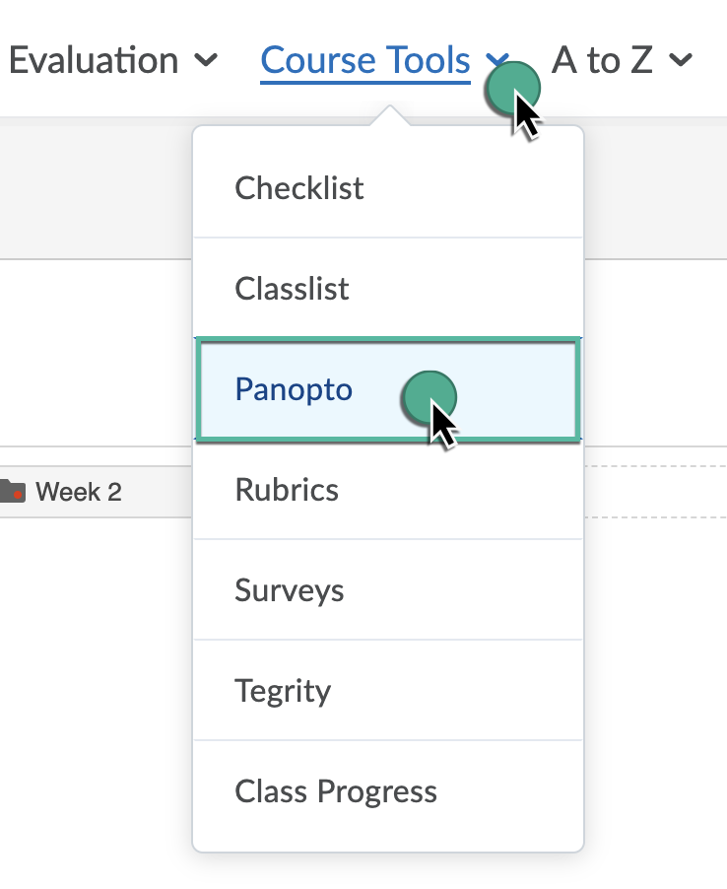The width and height of the screenshot is (727, 889).
Task: Select Classlist from the dropdown
Action: point(293,289)
